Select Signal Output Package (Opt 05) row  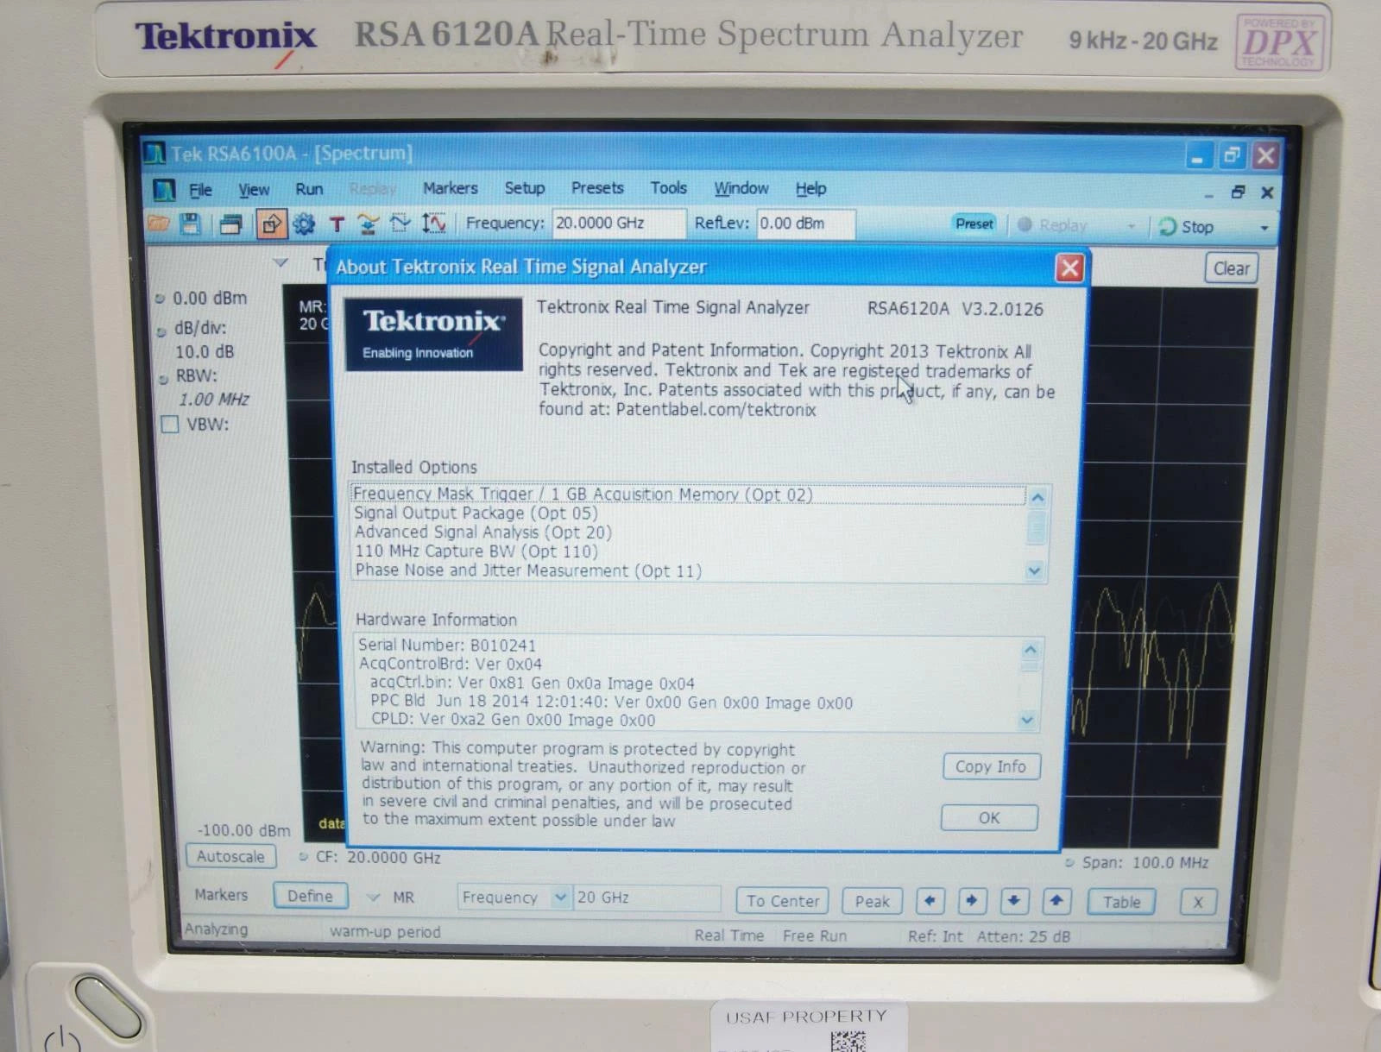coord(688,513)
